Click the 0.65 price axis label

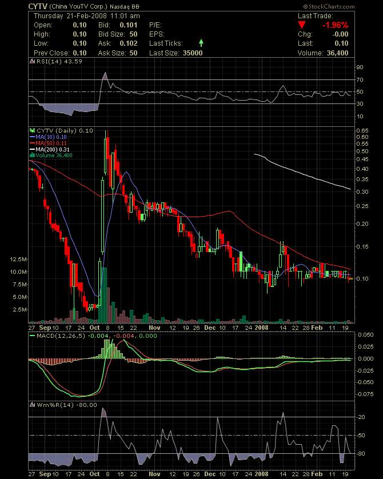point(362,130)
